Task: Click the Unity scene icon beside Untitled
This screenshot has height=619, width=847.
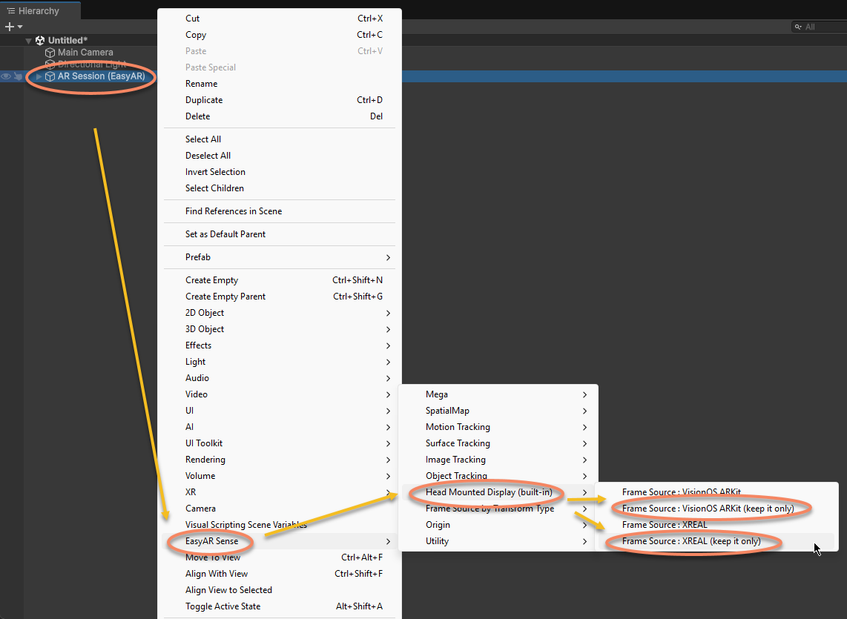Action: (x=40, y=40)
